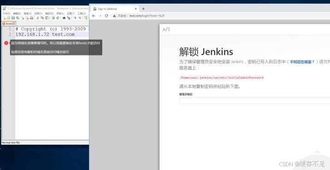Image resolution: width=330 pixels, height=170 pixels.
Task: Click the 管理员密码 input field
Action: (255, 100)
